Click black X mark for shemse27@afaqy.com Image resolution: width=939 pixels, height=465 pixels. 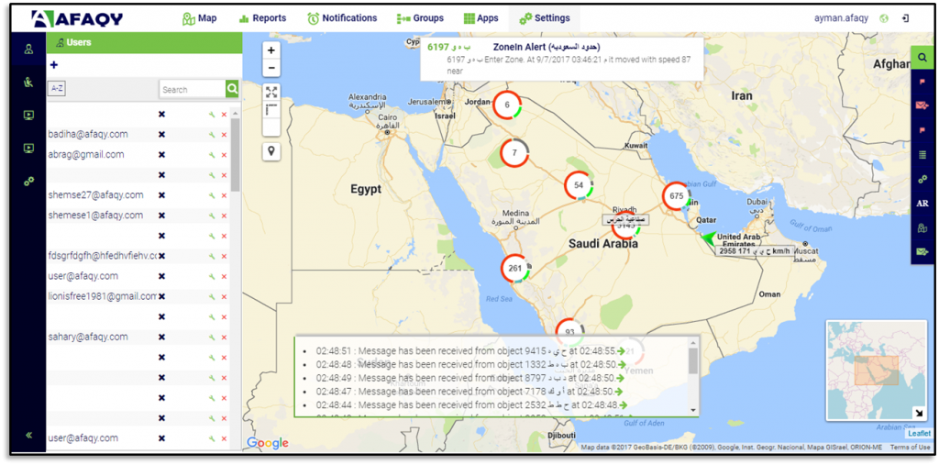(161, 195)
